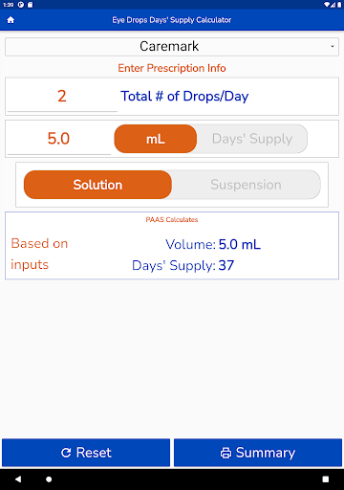The image size is (344, 490).
Task: Open the Caremark dropdown
Action: tap(172, 47)
